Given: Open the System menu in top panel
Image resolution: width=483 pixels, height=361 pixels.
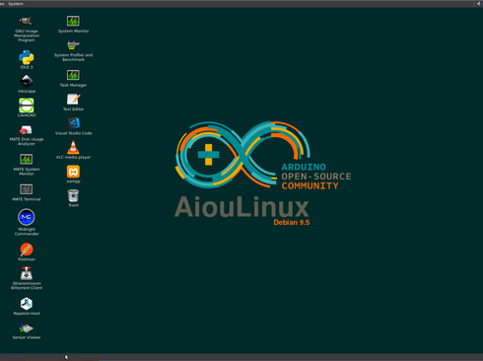Looking at the screenshot, I should click(16, 4).
